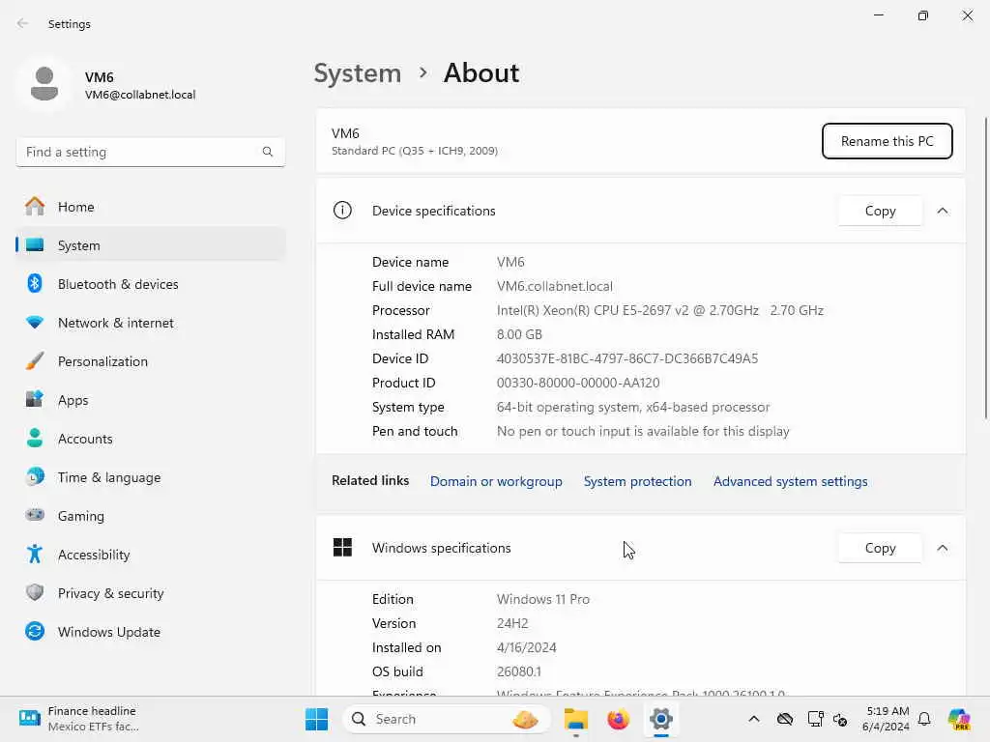Viewport: 990px width, 742px height.
Task: Click the Settings page vertical scrollbar
Action: click(x=985, y=268)
